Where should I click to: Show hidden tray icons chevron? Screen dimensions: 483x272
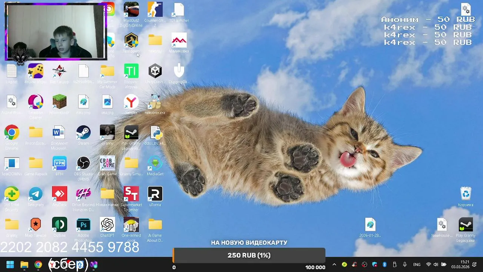coord(334,264)
